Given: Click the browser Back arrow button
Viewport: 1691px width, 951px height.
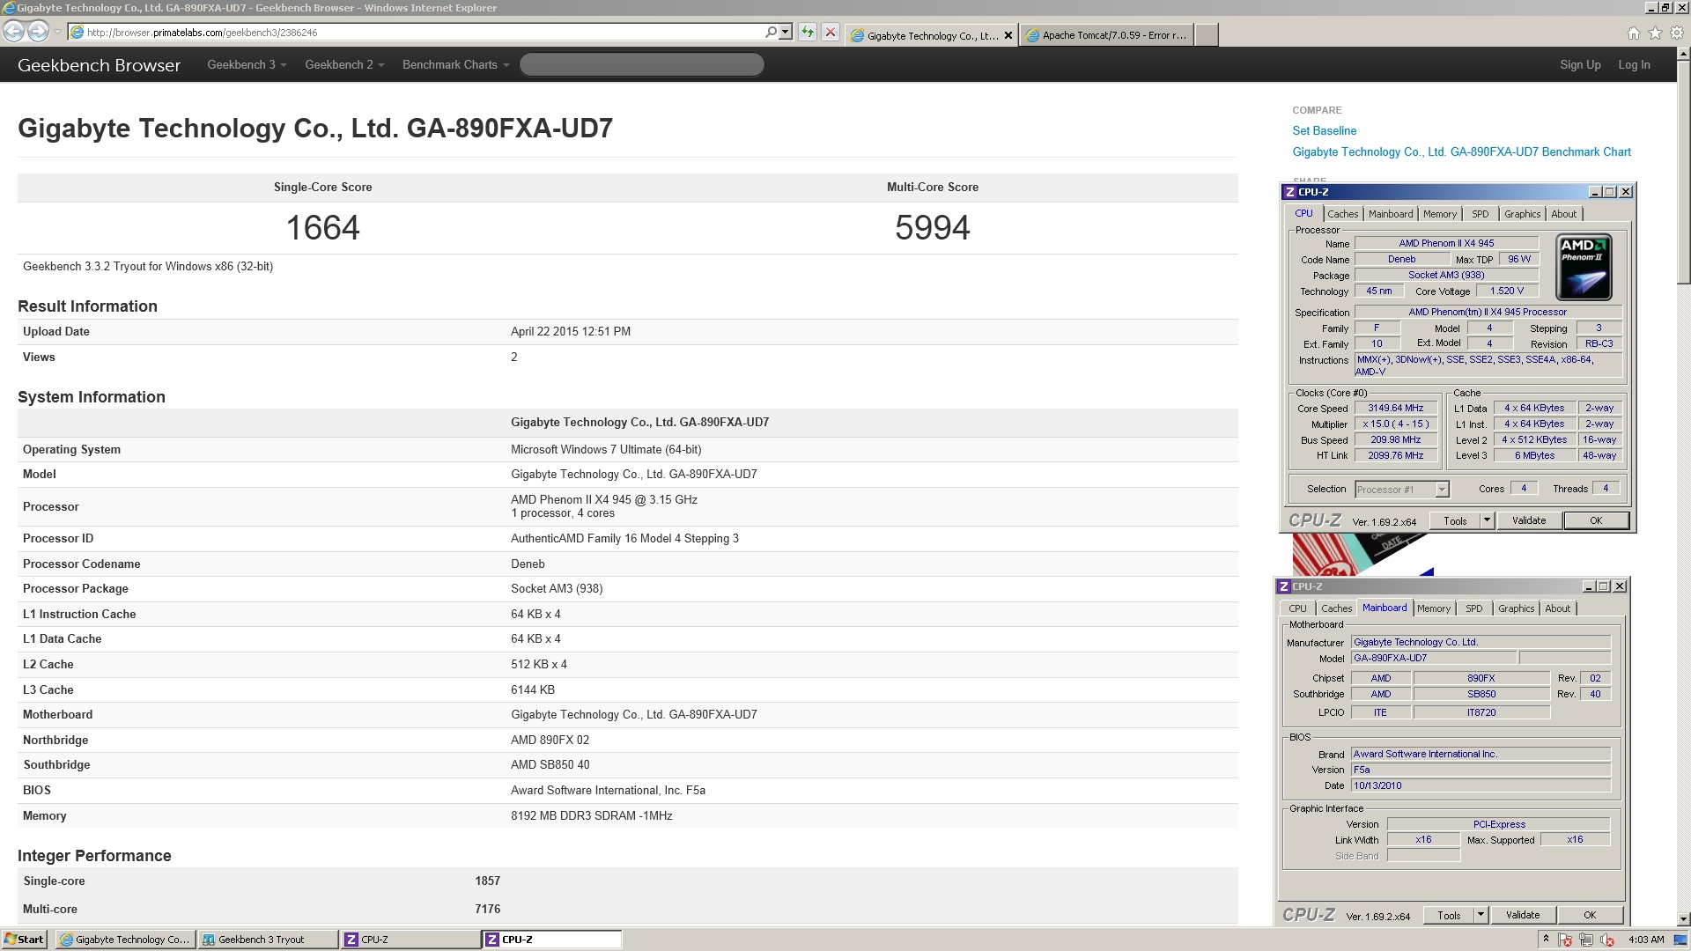Looking at the screenshot, I should tap(13, 32).
